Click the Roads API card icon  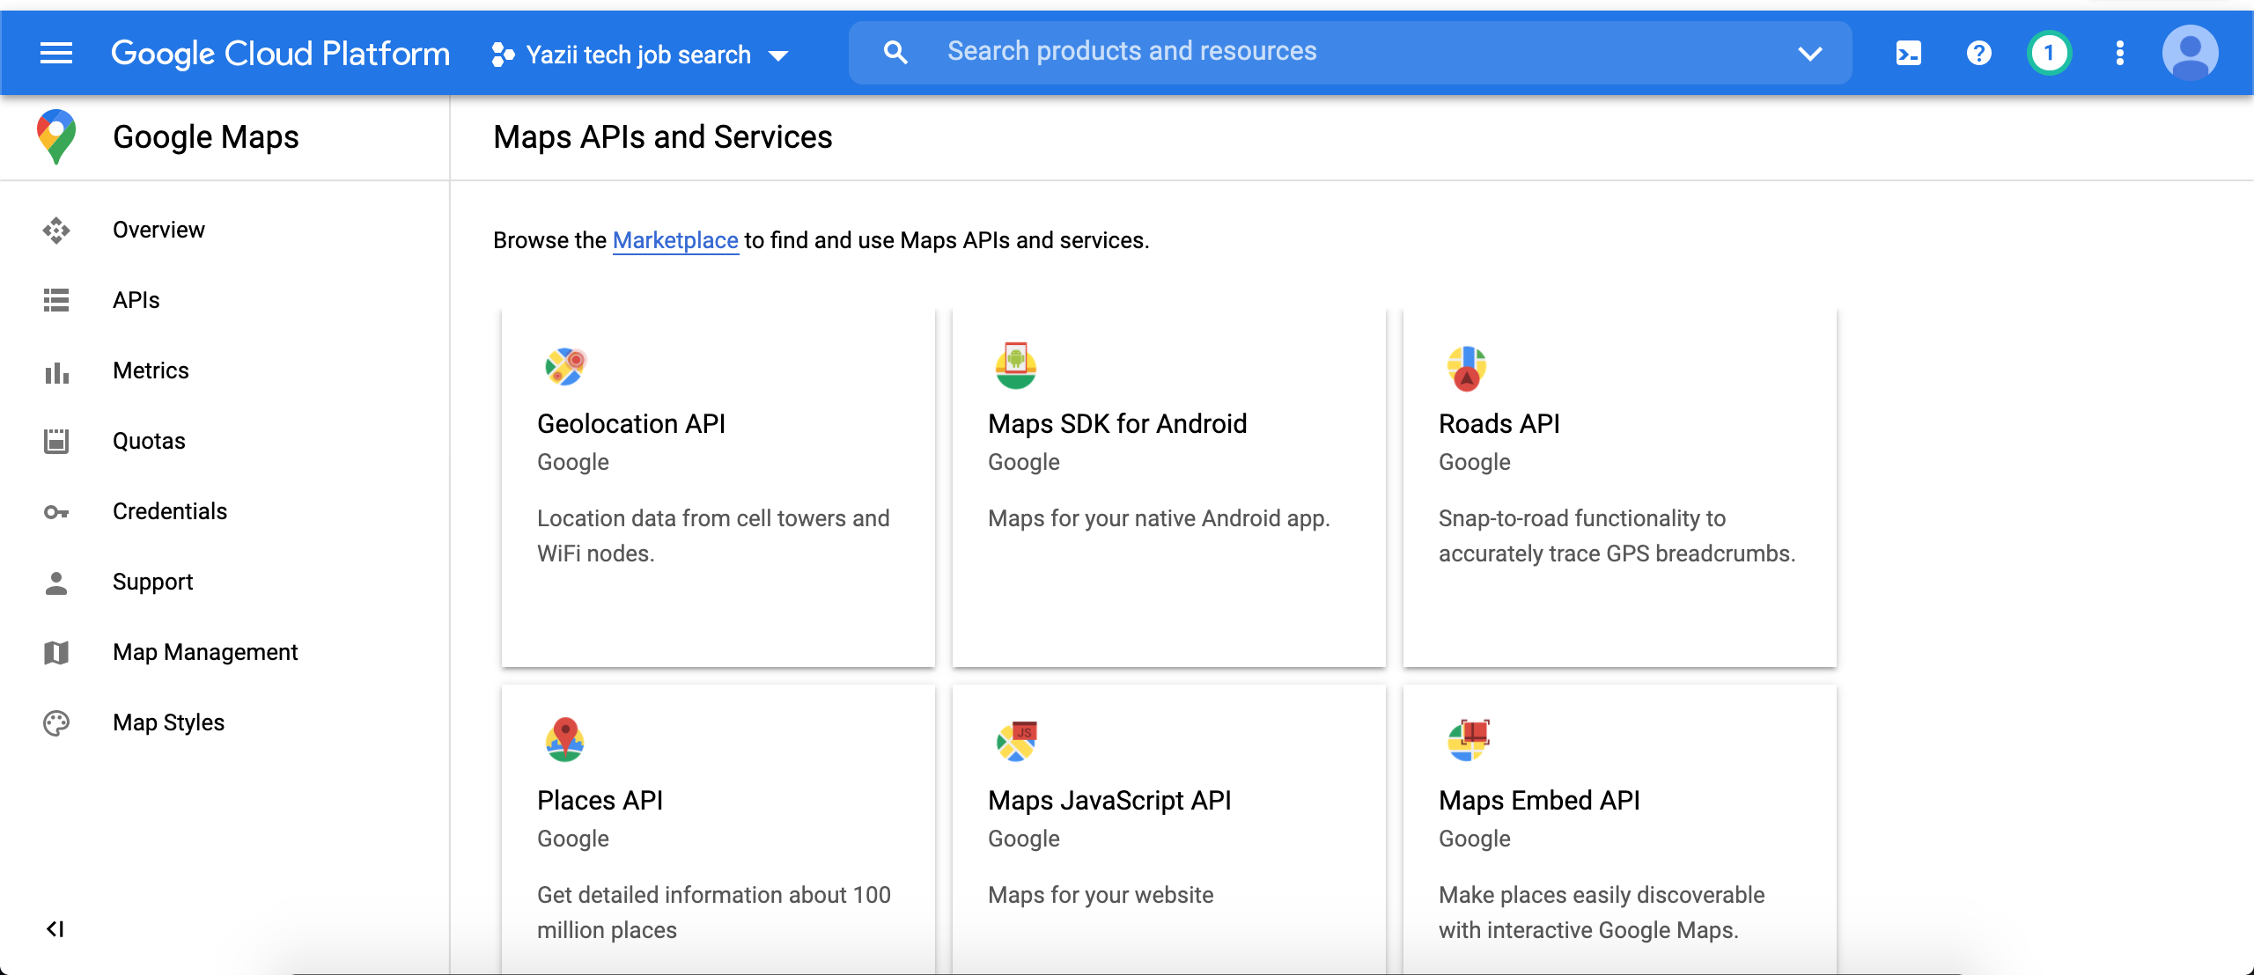(1466, 368)
